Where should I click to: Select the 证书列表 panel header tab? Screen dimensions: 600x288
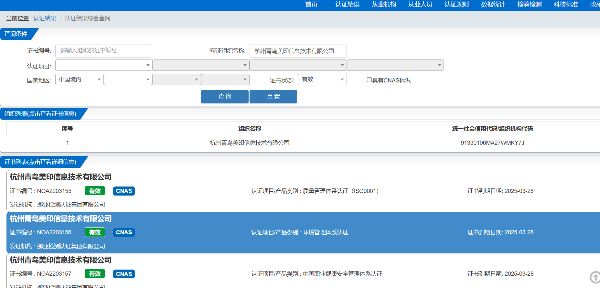click(x=40, y=162)
